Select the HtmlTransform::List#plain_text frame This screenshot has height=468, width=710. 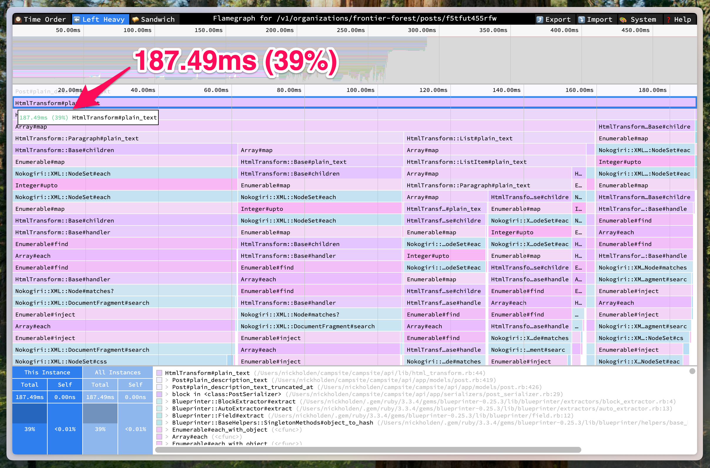pyautogui.click(x=459, y=138)
